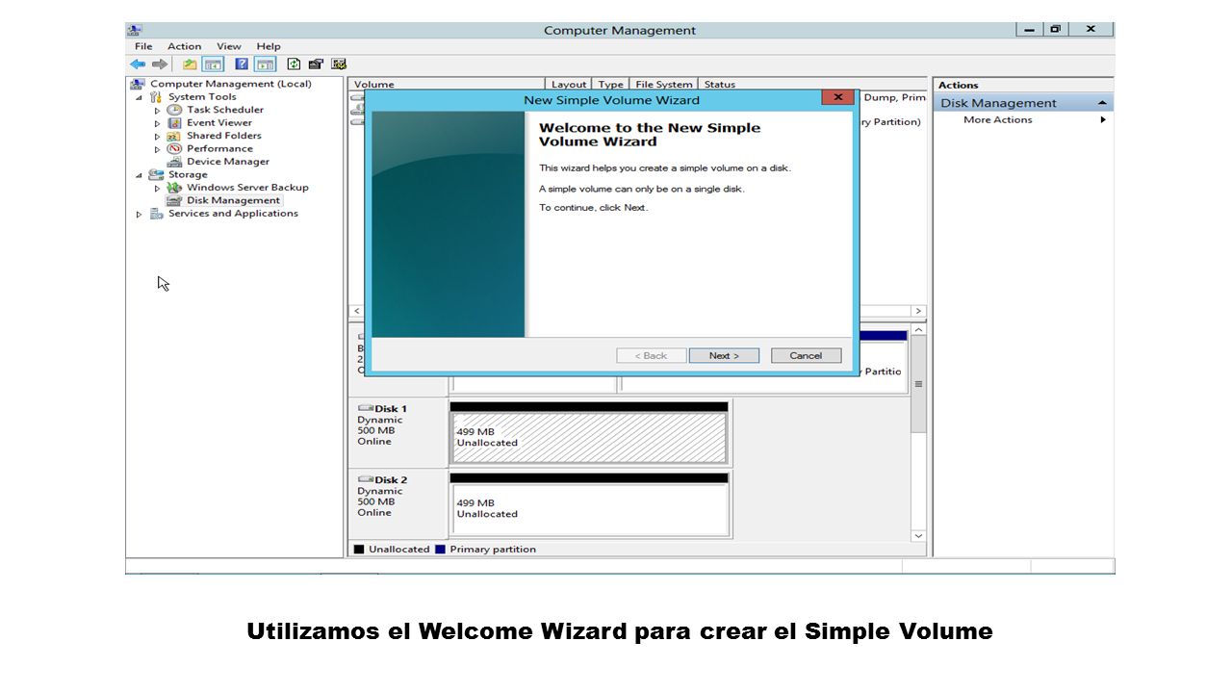Close the New Simple Volume Wizard dialog

(x=837, y=97)
